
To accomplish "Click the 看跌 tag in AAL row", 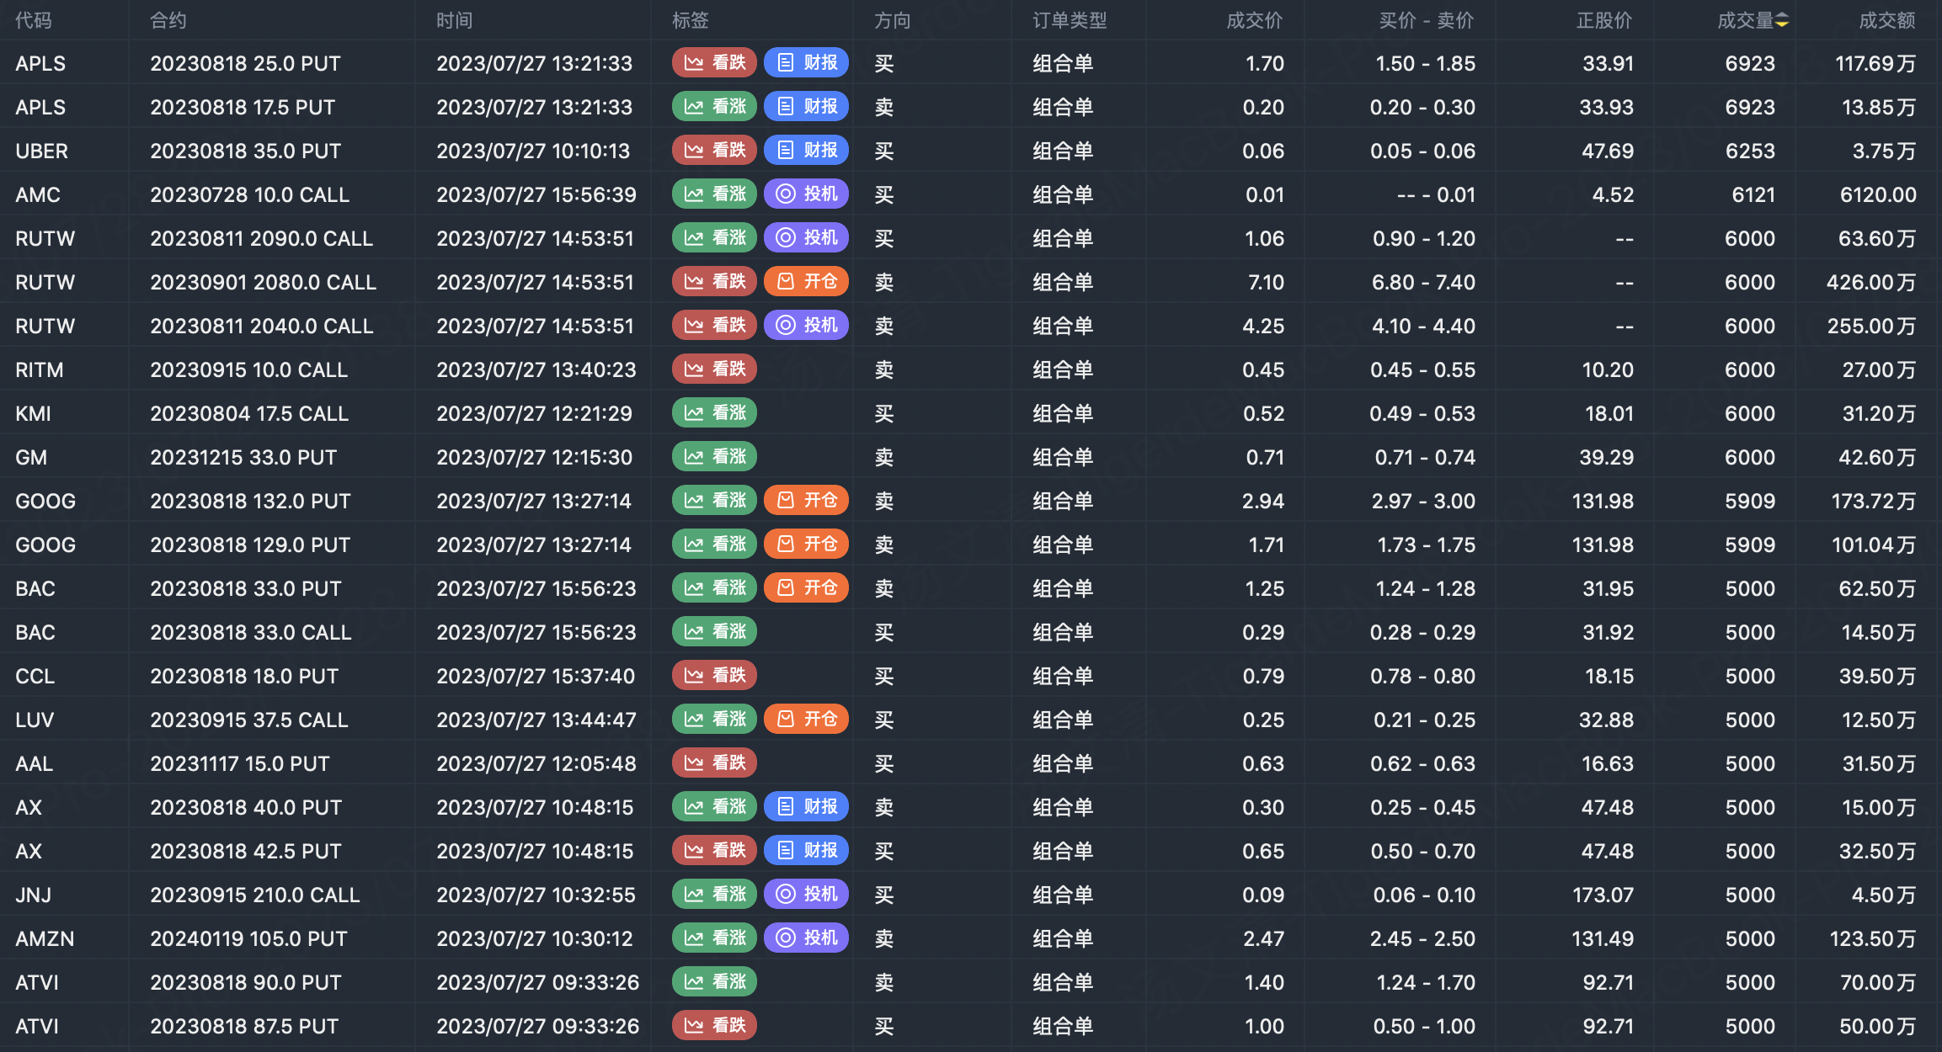I will click(714, 763).
